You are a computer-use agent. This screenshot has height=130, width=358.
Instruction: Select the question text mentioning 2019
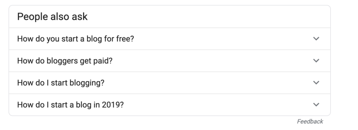tap(70, 105)
